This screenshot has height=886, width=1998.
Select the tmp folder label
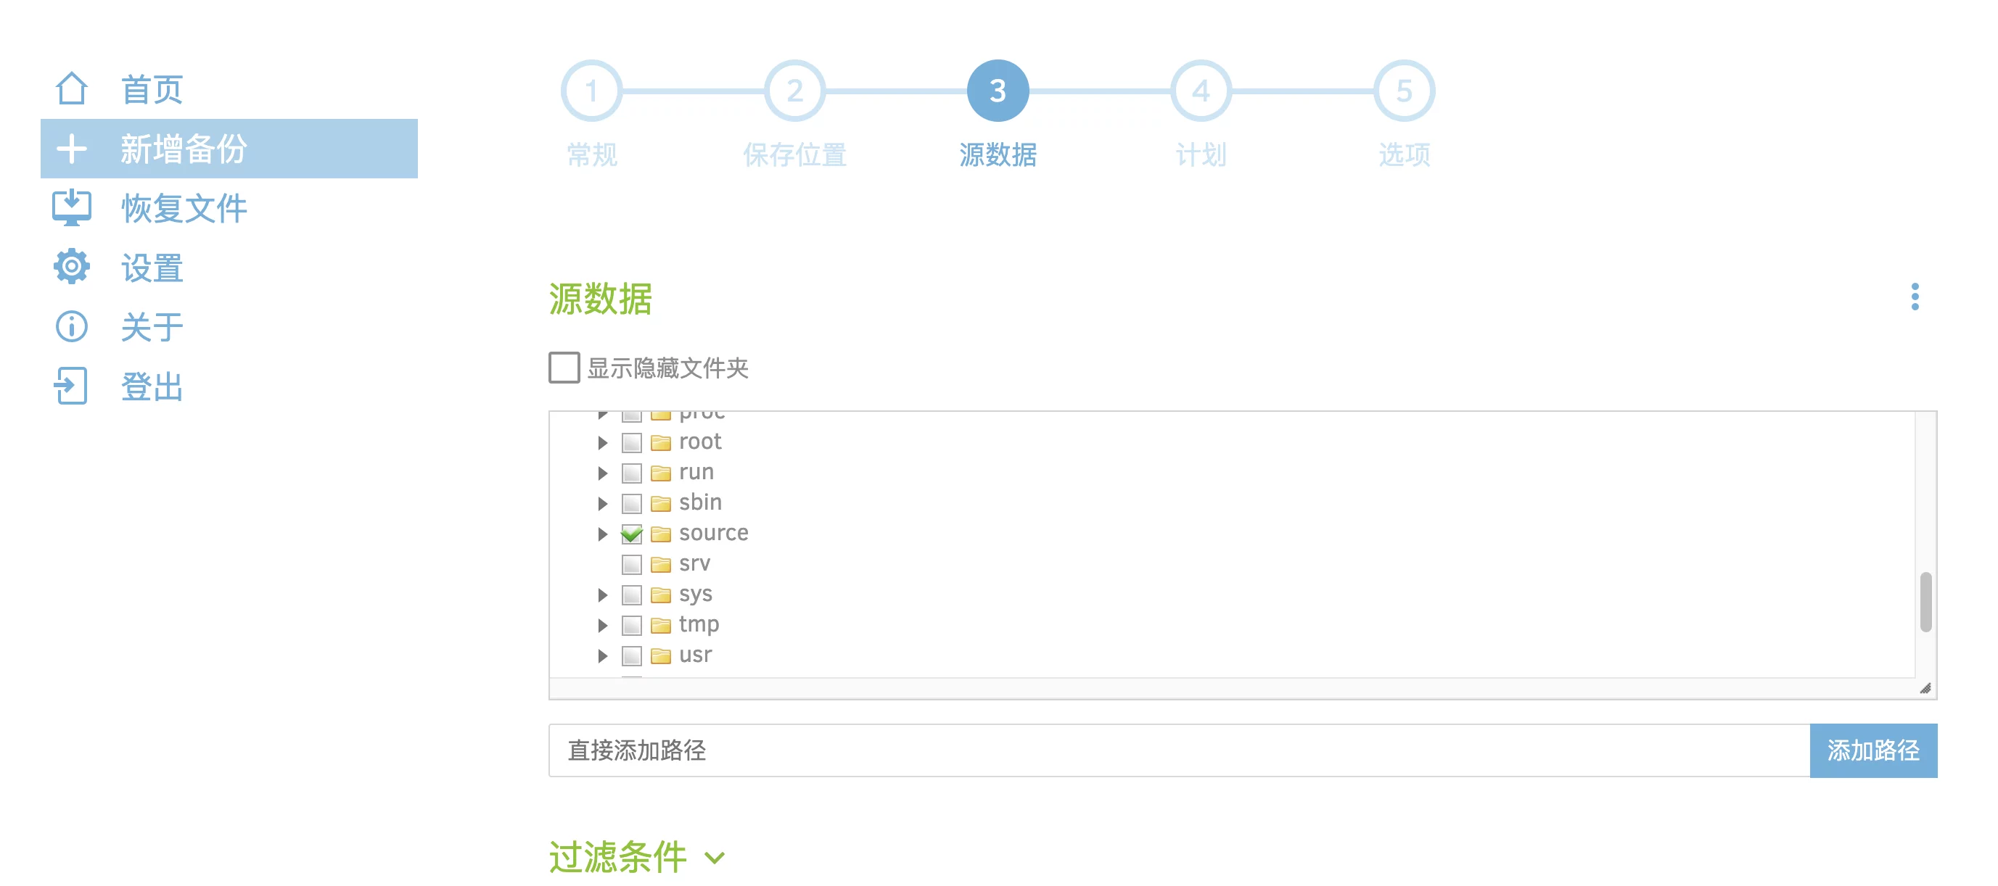click(698, 624)
